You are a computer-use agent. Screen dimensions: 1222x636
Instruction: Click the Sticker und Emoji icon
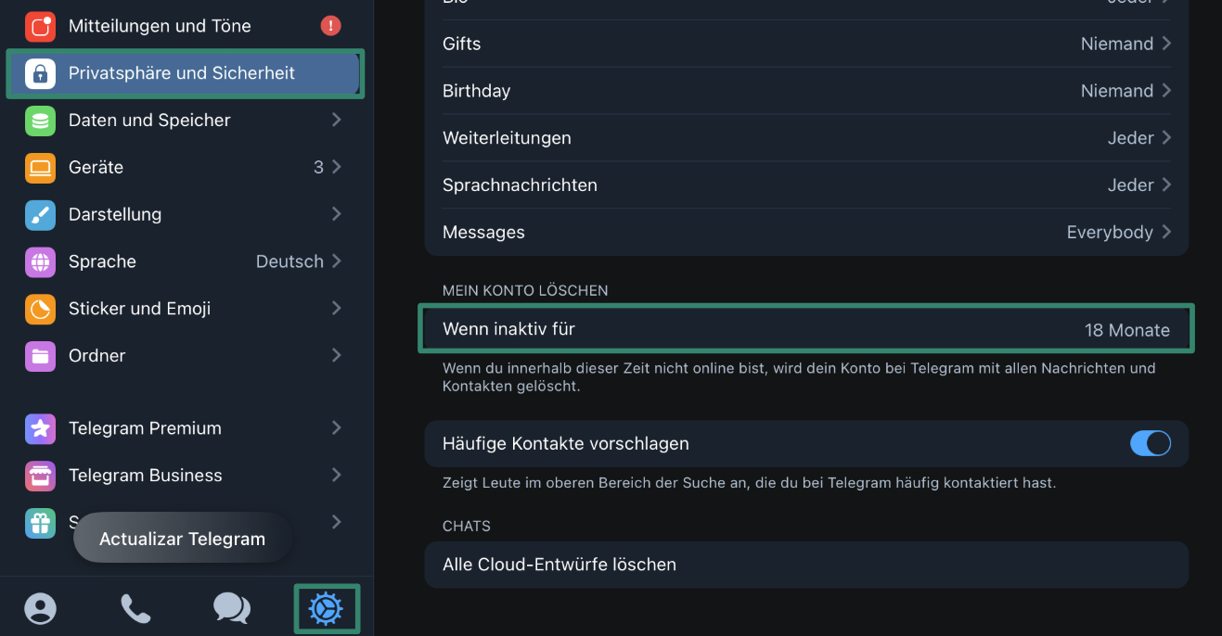[x=40, y=309]
